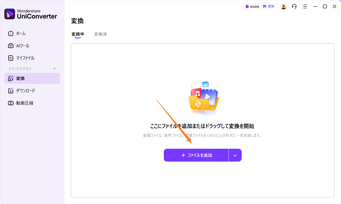This screenshot has height=204, width=341.
Task: Open the ファイルを追加 dropdown arrow
Action: click(x=235, y=155)
